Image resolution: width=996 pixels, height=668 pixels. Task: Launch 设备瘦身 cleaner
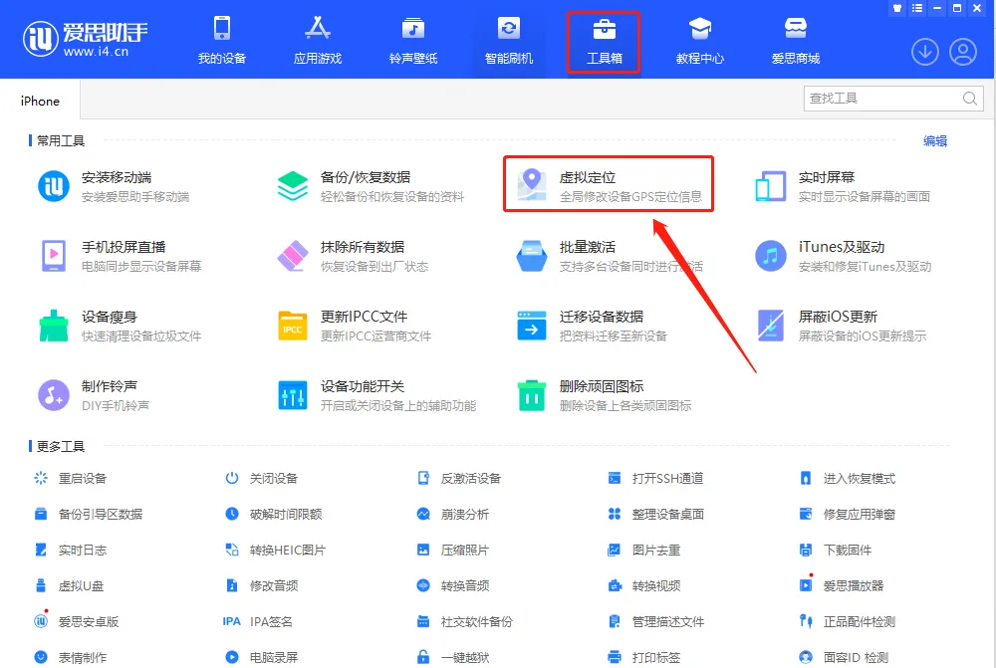pyautogui.click(x=121, y=326)
